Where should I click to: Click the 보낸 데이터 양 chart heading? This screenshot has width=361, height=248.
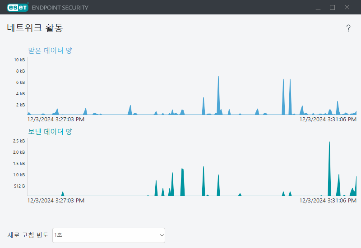click(x=50, y=132)
